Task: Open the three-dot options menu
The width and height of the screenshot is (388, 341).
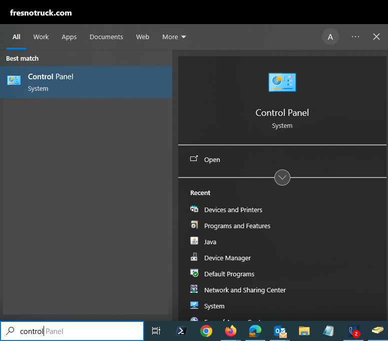Action: point(355,37)
